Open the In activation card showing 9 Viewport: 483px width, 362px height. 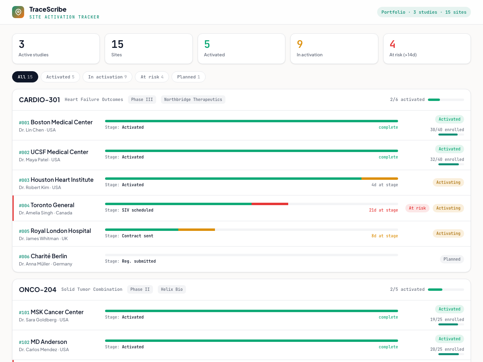point(334,49)
